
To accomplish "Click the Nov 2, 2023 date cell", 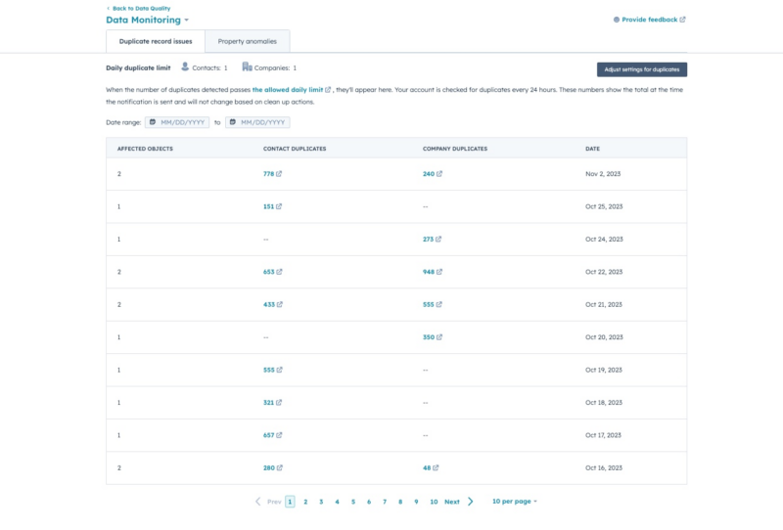I will pyautogui.click(x=603, y=174).
